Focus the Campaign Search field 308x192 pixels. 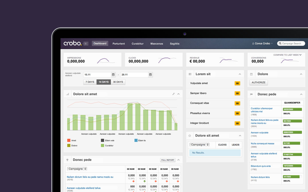291,43
